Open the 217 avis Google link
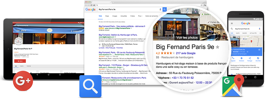 click(x=186, y=53)
